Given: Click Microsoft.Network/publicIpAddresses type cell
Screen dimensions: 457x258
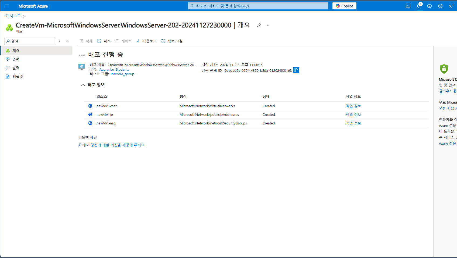Looking at the screenshot, I should (x=209, y=114).
